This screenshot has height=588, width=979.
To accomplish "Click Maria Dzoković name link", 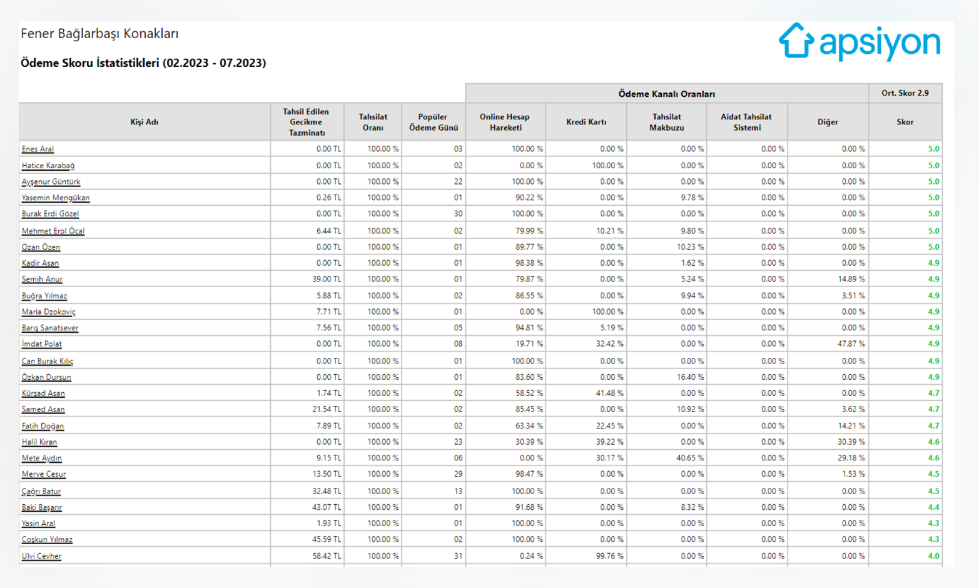I will 48,312.
